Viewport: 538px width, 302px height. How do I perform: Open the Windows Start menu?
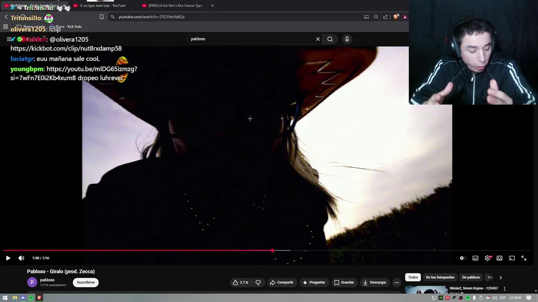pyautogui.click(x=5, y=298)
